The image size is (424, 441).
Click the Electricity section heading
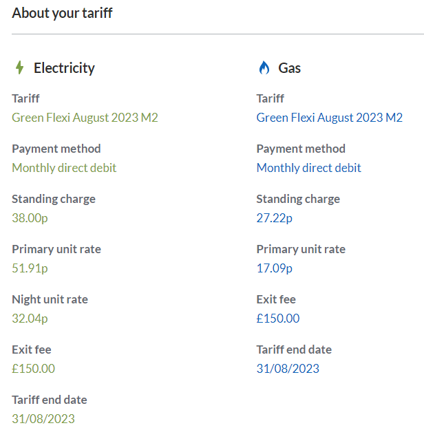click(64, 68)
